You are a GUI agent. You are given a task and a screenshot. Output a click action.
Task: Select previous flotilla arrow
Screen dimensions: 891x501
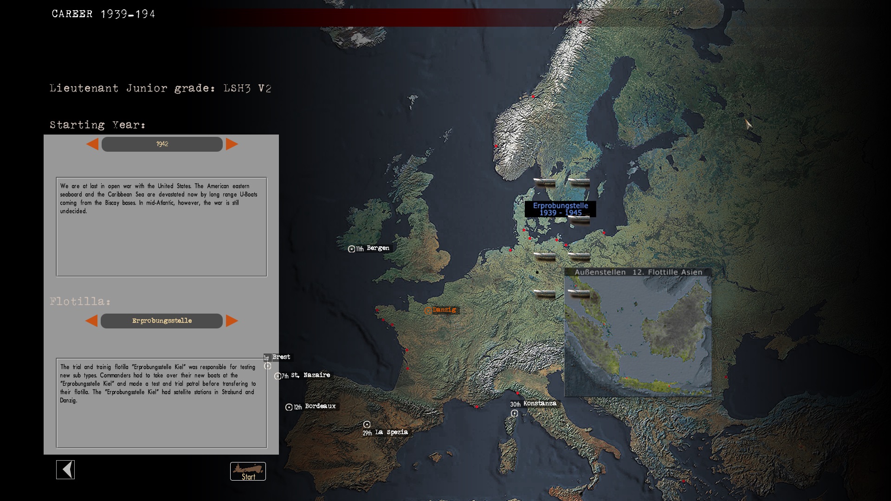pos(91,321)
